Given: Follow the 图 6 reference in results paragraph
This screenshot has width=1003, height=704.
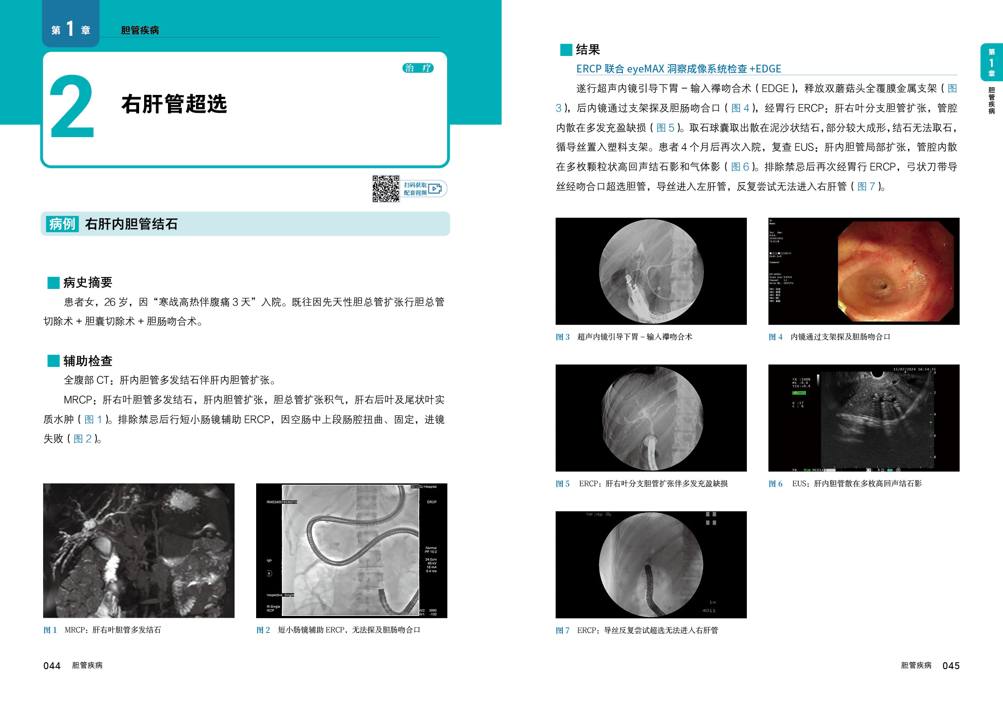Looking at the screenshot, I should (740, 167).
